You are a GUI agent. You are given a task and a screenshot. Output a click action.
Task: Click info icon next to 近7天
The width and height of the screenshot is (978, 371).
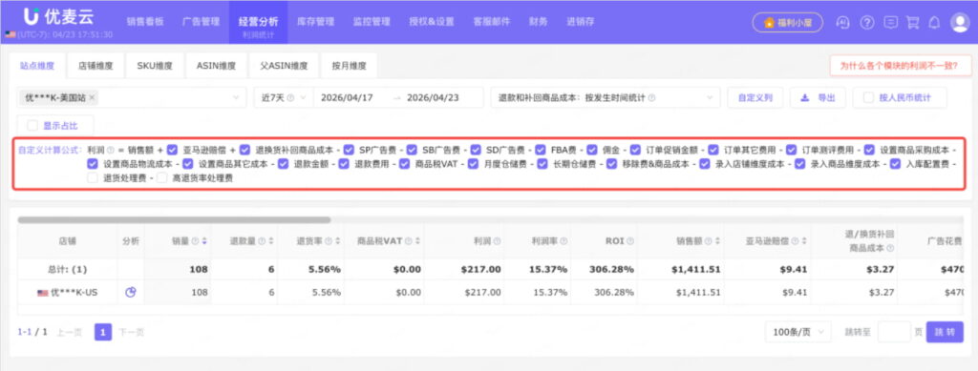tap(290, 97)
